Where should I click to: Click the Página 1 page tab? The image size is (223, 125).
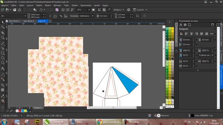(38, 108)
